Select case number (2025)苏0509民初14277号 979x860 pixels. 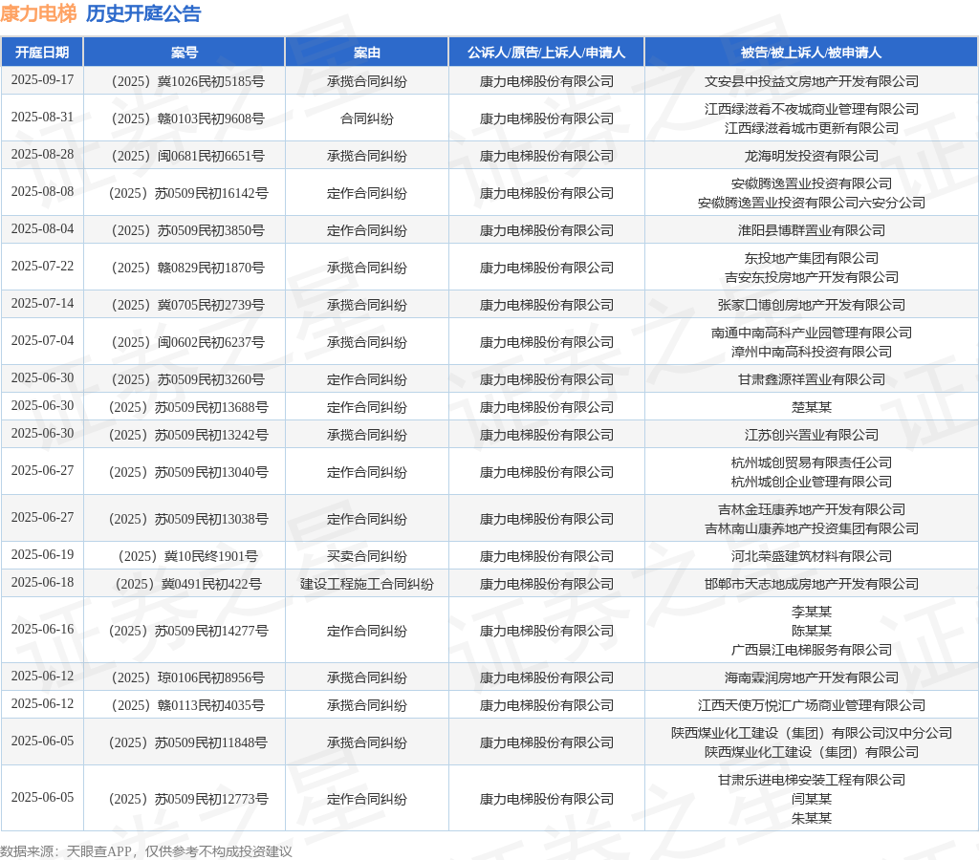188,631
